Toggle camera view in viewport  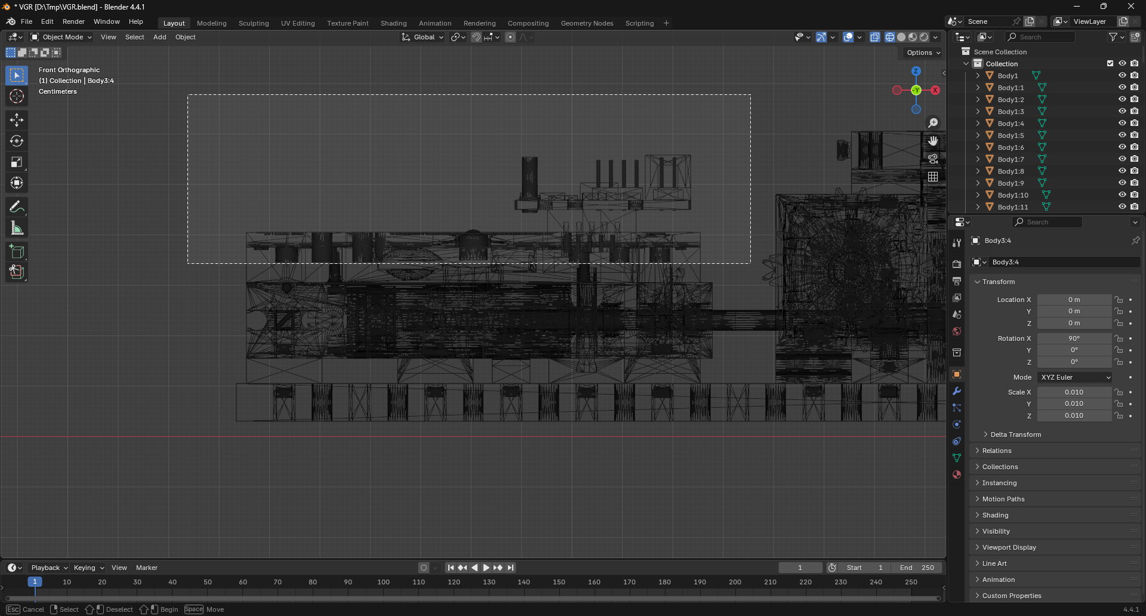tap(933, 159)
